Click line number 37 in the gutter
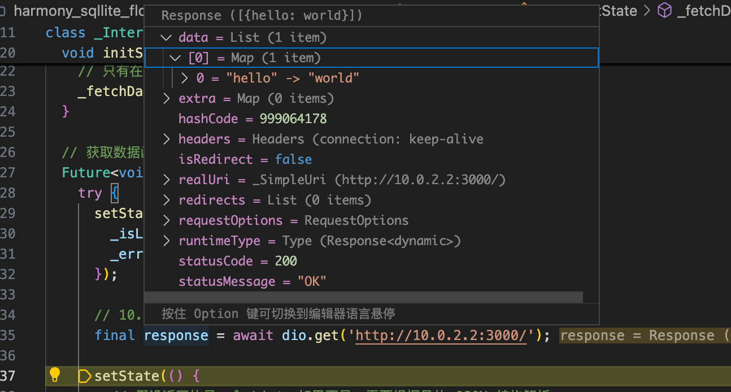The image size is (731, 392). point(8,376)
